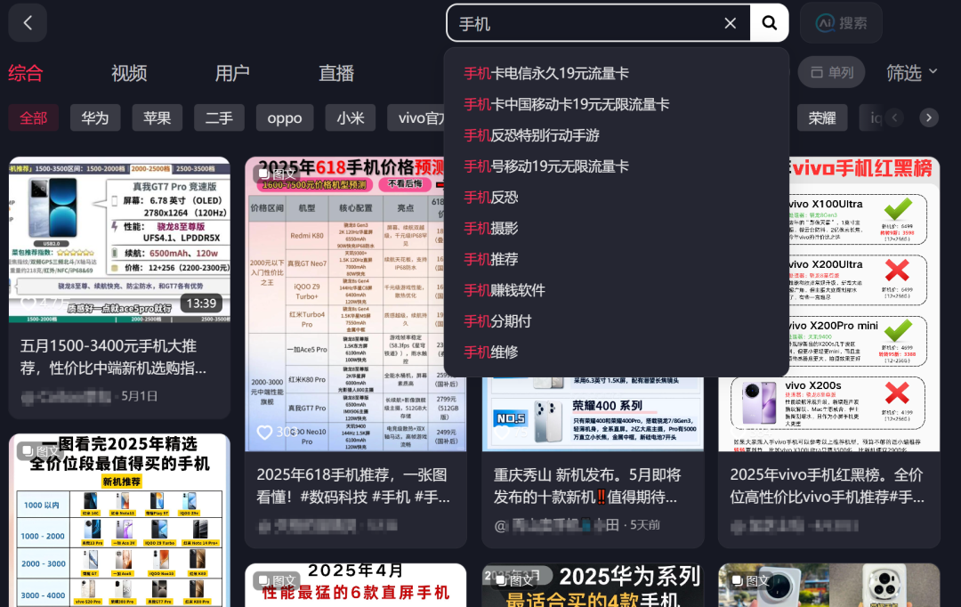Toggle 单列 layout view
The image size is (961, 607).
coord(831,72)
